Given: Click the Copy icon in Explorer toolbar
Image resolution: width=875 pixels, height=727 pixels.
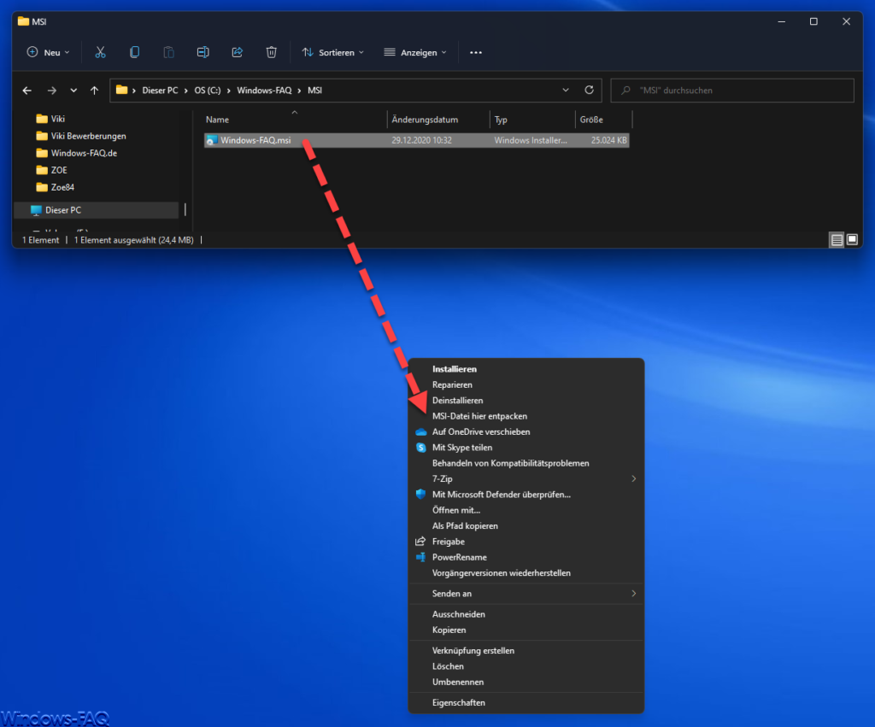Looking at the screenshot, I should (x=134, y=52).
